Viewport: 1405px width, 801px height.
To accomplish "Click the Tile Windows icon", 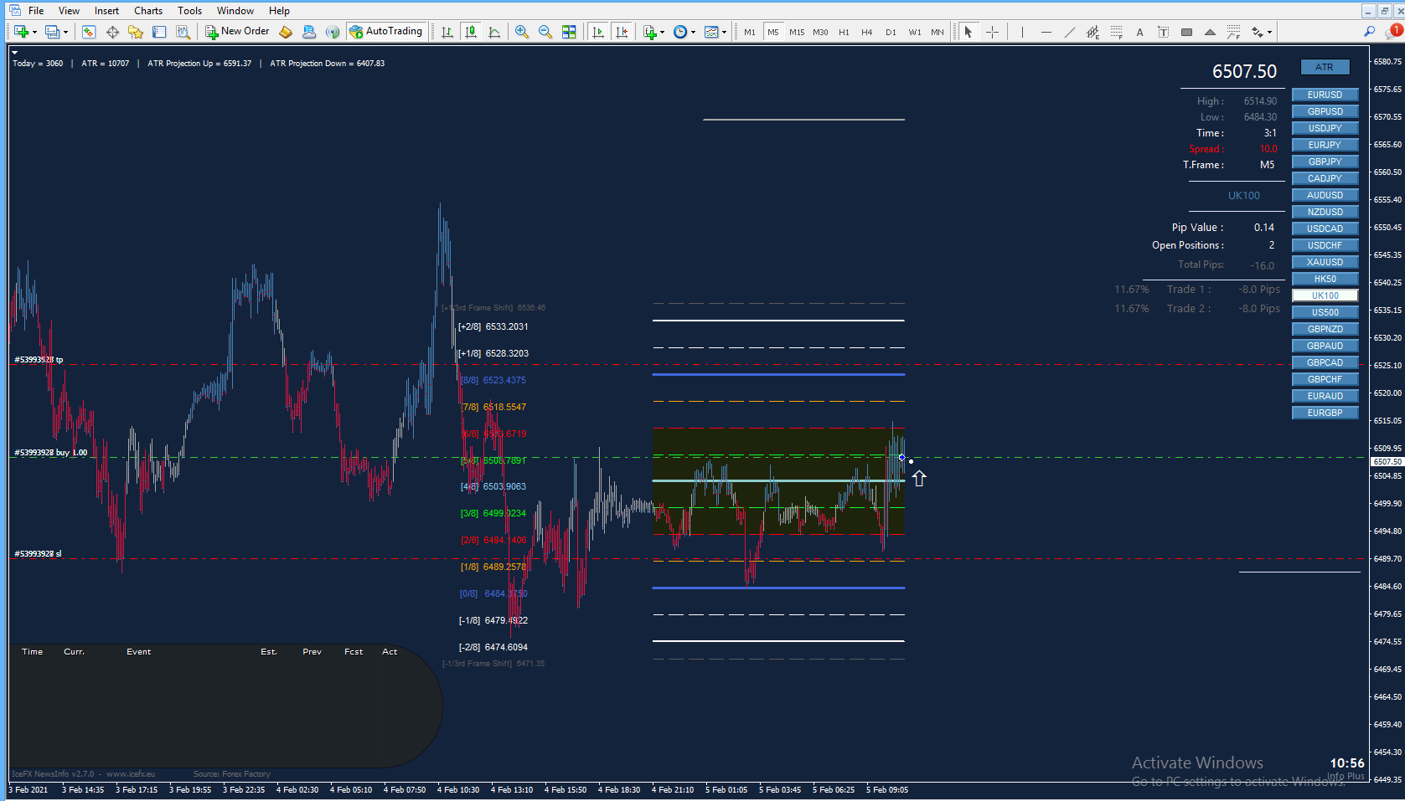I will pyautogui.click(x=569, y=32).
